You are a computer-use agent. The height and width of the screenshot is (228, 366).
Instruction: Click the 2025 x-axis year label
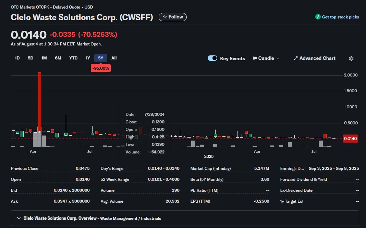209,157
